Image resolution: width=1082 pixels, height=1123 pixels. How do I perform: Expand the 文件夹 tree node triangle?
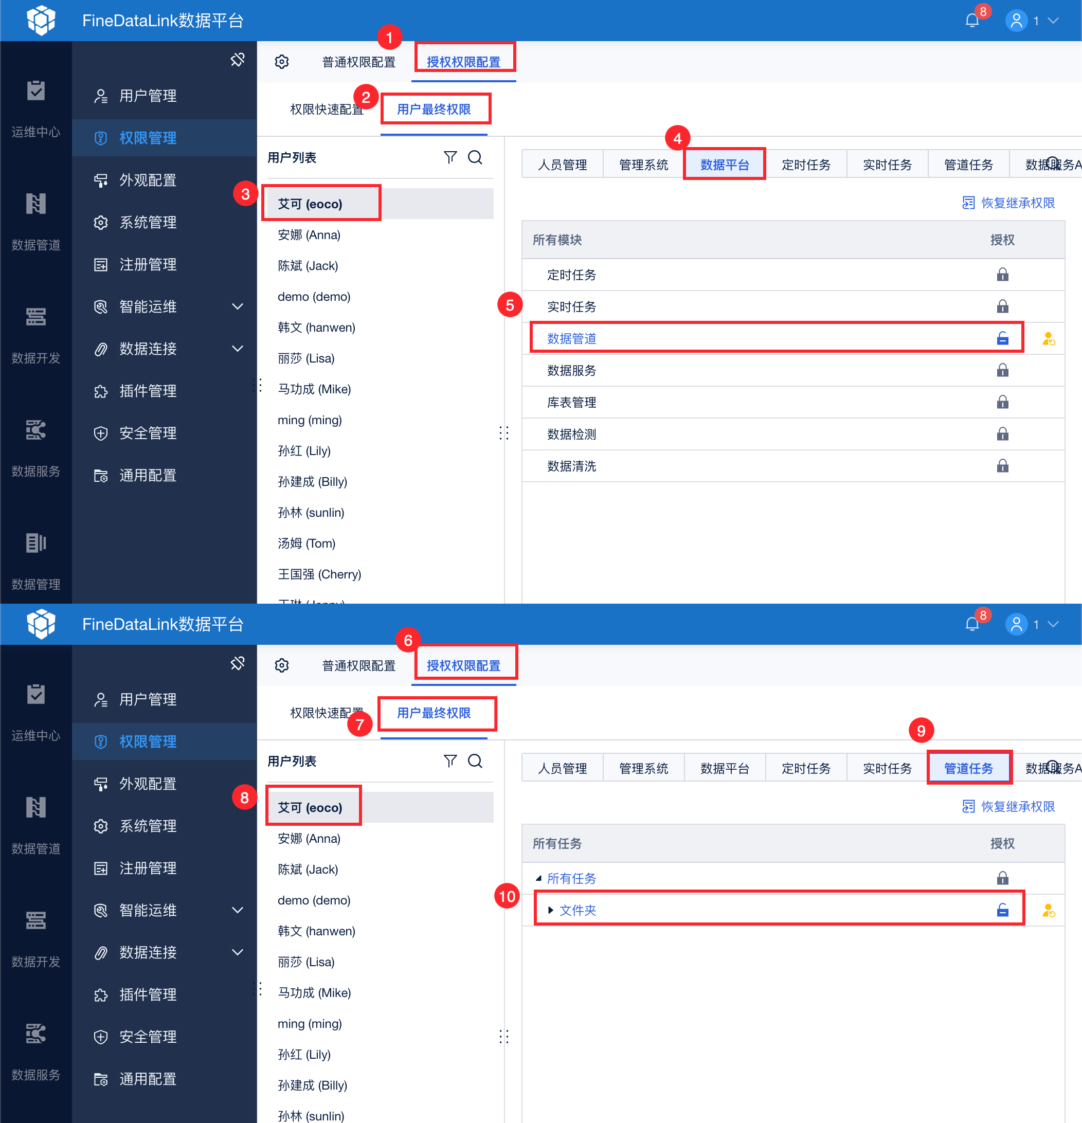(550, 910)
